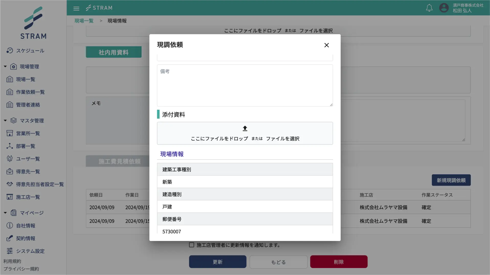Click the 施工店一覧 chart icon
The width and height of the screenshot is (490, 275).
[x=10, y=197]
